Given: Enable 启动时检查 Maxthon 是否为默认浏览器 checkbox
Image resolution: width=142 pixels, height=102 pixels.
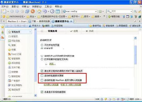Looking at the screenshot, I should tap(42, 80).
